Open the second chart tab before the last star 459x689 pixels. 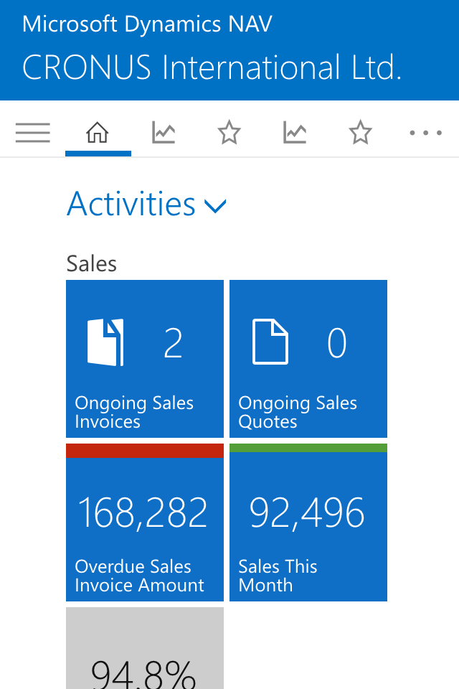[295, 132]
